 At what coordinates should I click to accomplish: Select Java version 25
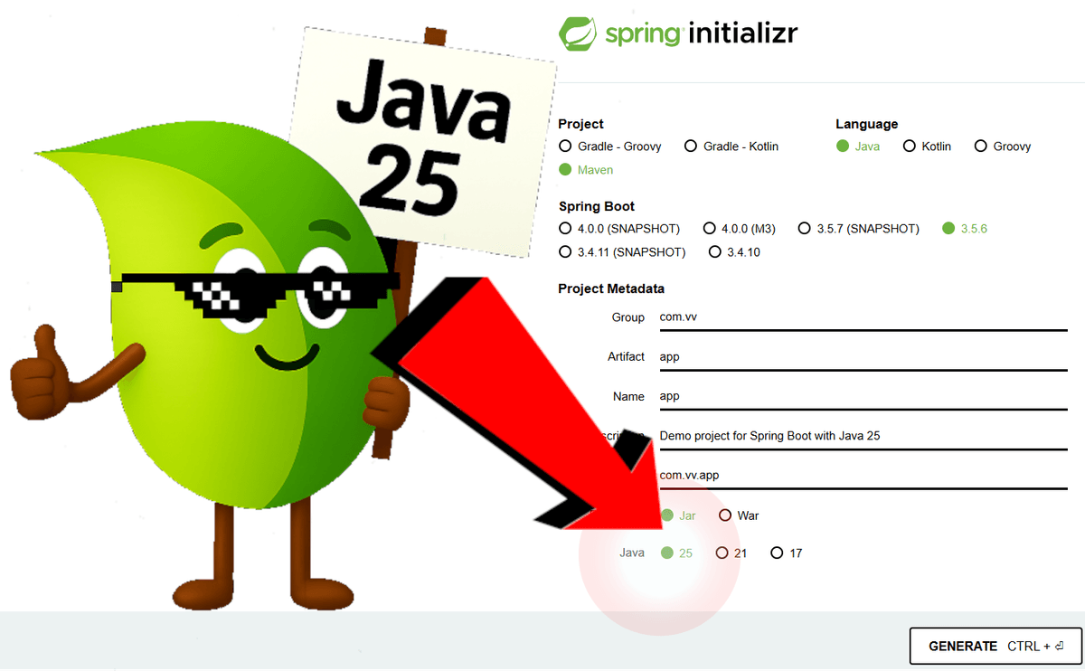[x=676, y=553]
